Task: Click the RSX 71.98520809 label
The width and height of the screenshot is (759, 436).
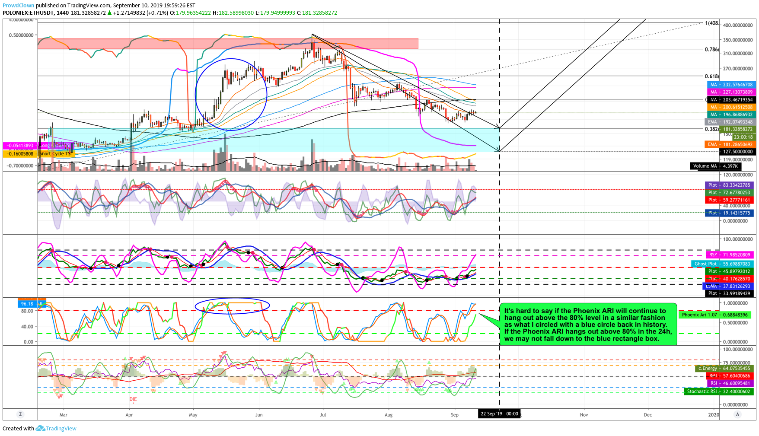Action: pyautogui.click(x=730, y=255)
